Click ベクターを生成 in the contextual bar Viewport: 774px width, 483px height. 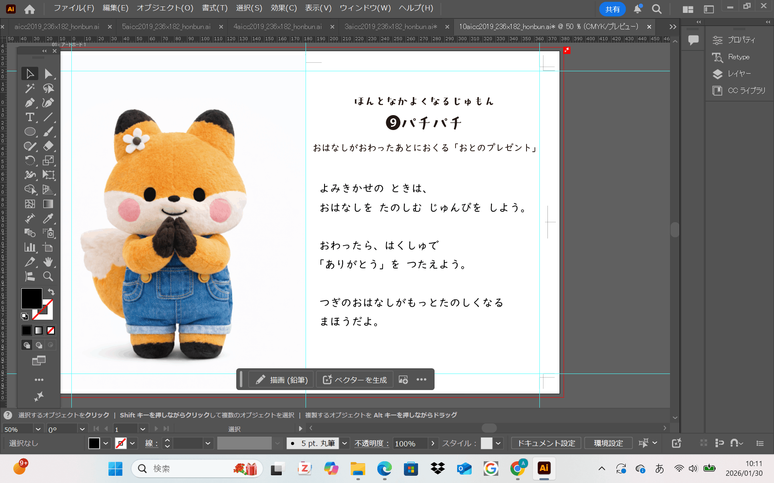355,380
